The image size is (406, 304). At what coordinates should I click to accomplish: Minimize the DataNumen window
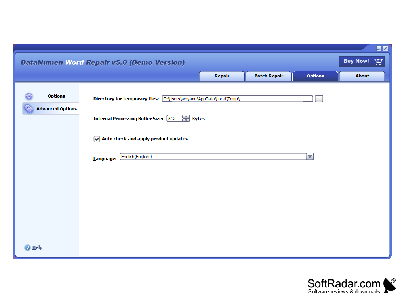(x=379, y=48)
